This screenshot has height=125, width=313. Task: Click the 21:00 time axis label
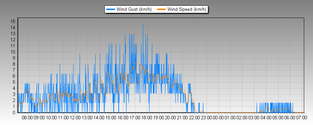pos(182,118)
